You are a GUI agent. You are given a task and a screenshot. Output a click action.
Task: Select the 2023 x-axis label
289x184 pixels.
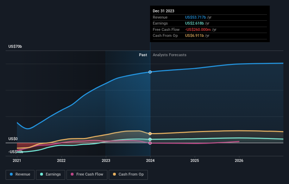pos(106,161)
